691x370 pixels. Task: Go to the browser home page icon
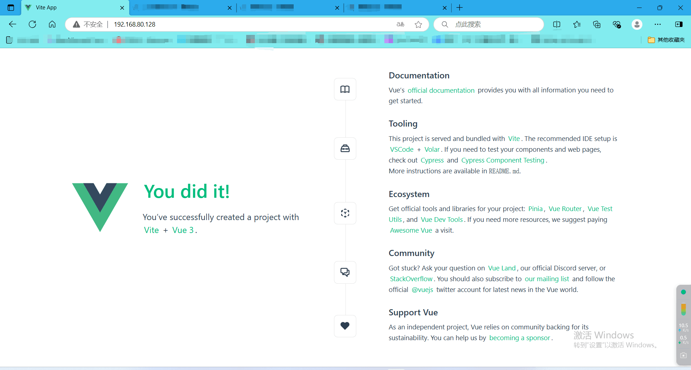coord(52,24)
